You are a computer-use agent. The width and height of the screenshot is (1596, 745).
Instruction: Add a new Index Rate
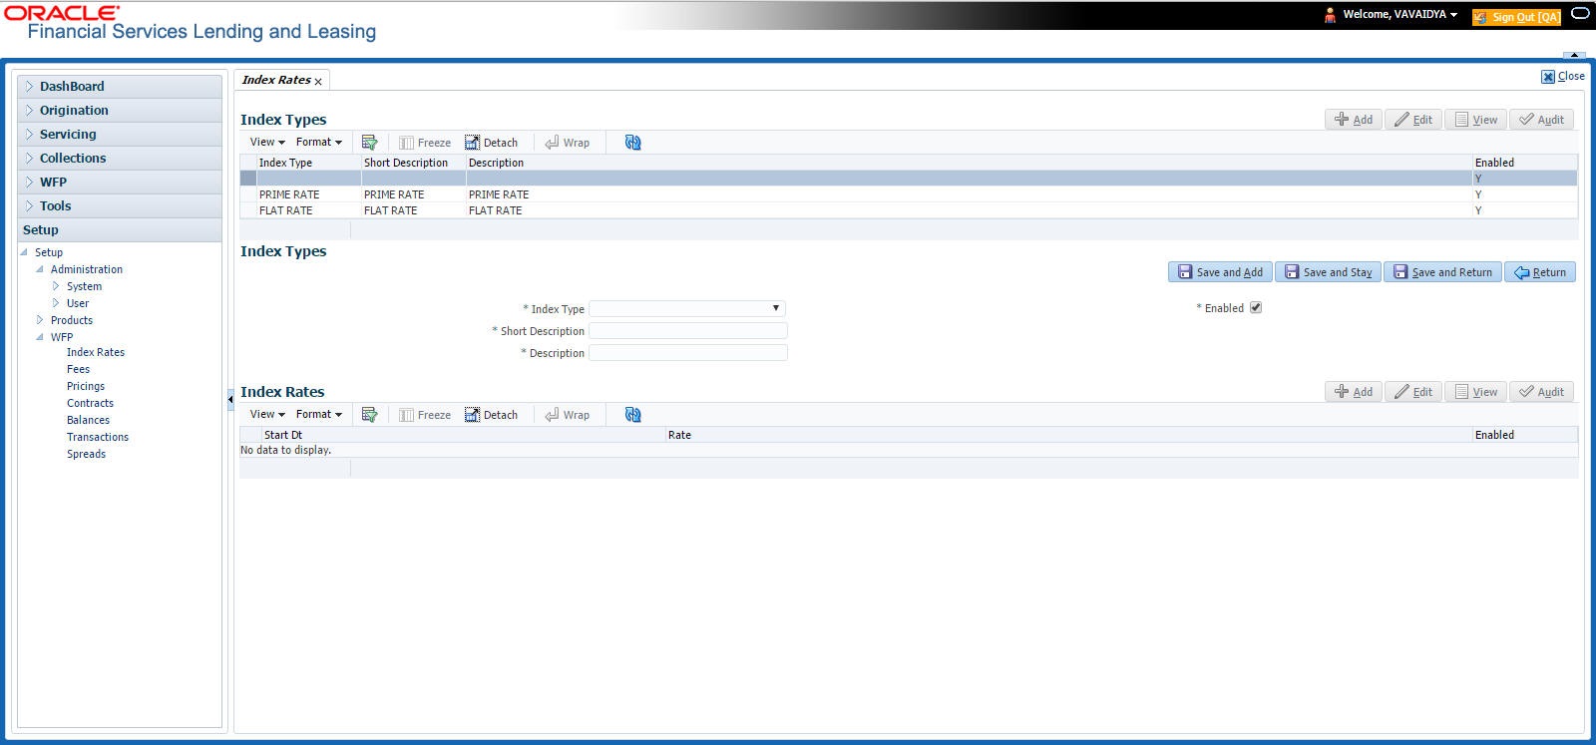pyautogui.click(x=1354, y=392)
